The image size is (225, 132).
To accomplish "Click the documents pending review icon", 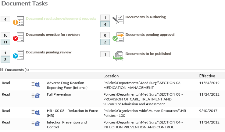I will [x=19, y=55].
